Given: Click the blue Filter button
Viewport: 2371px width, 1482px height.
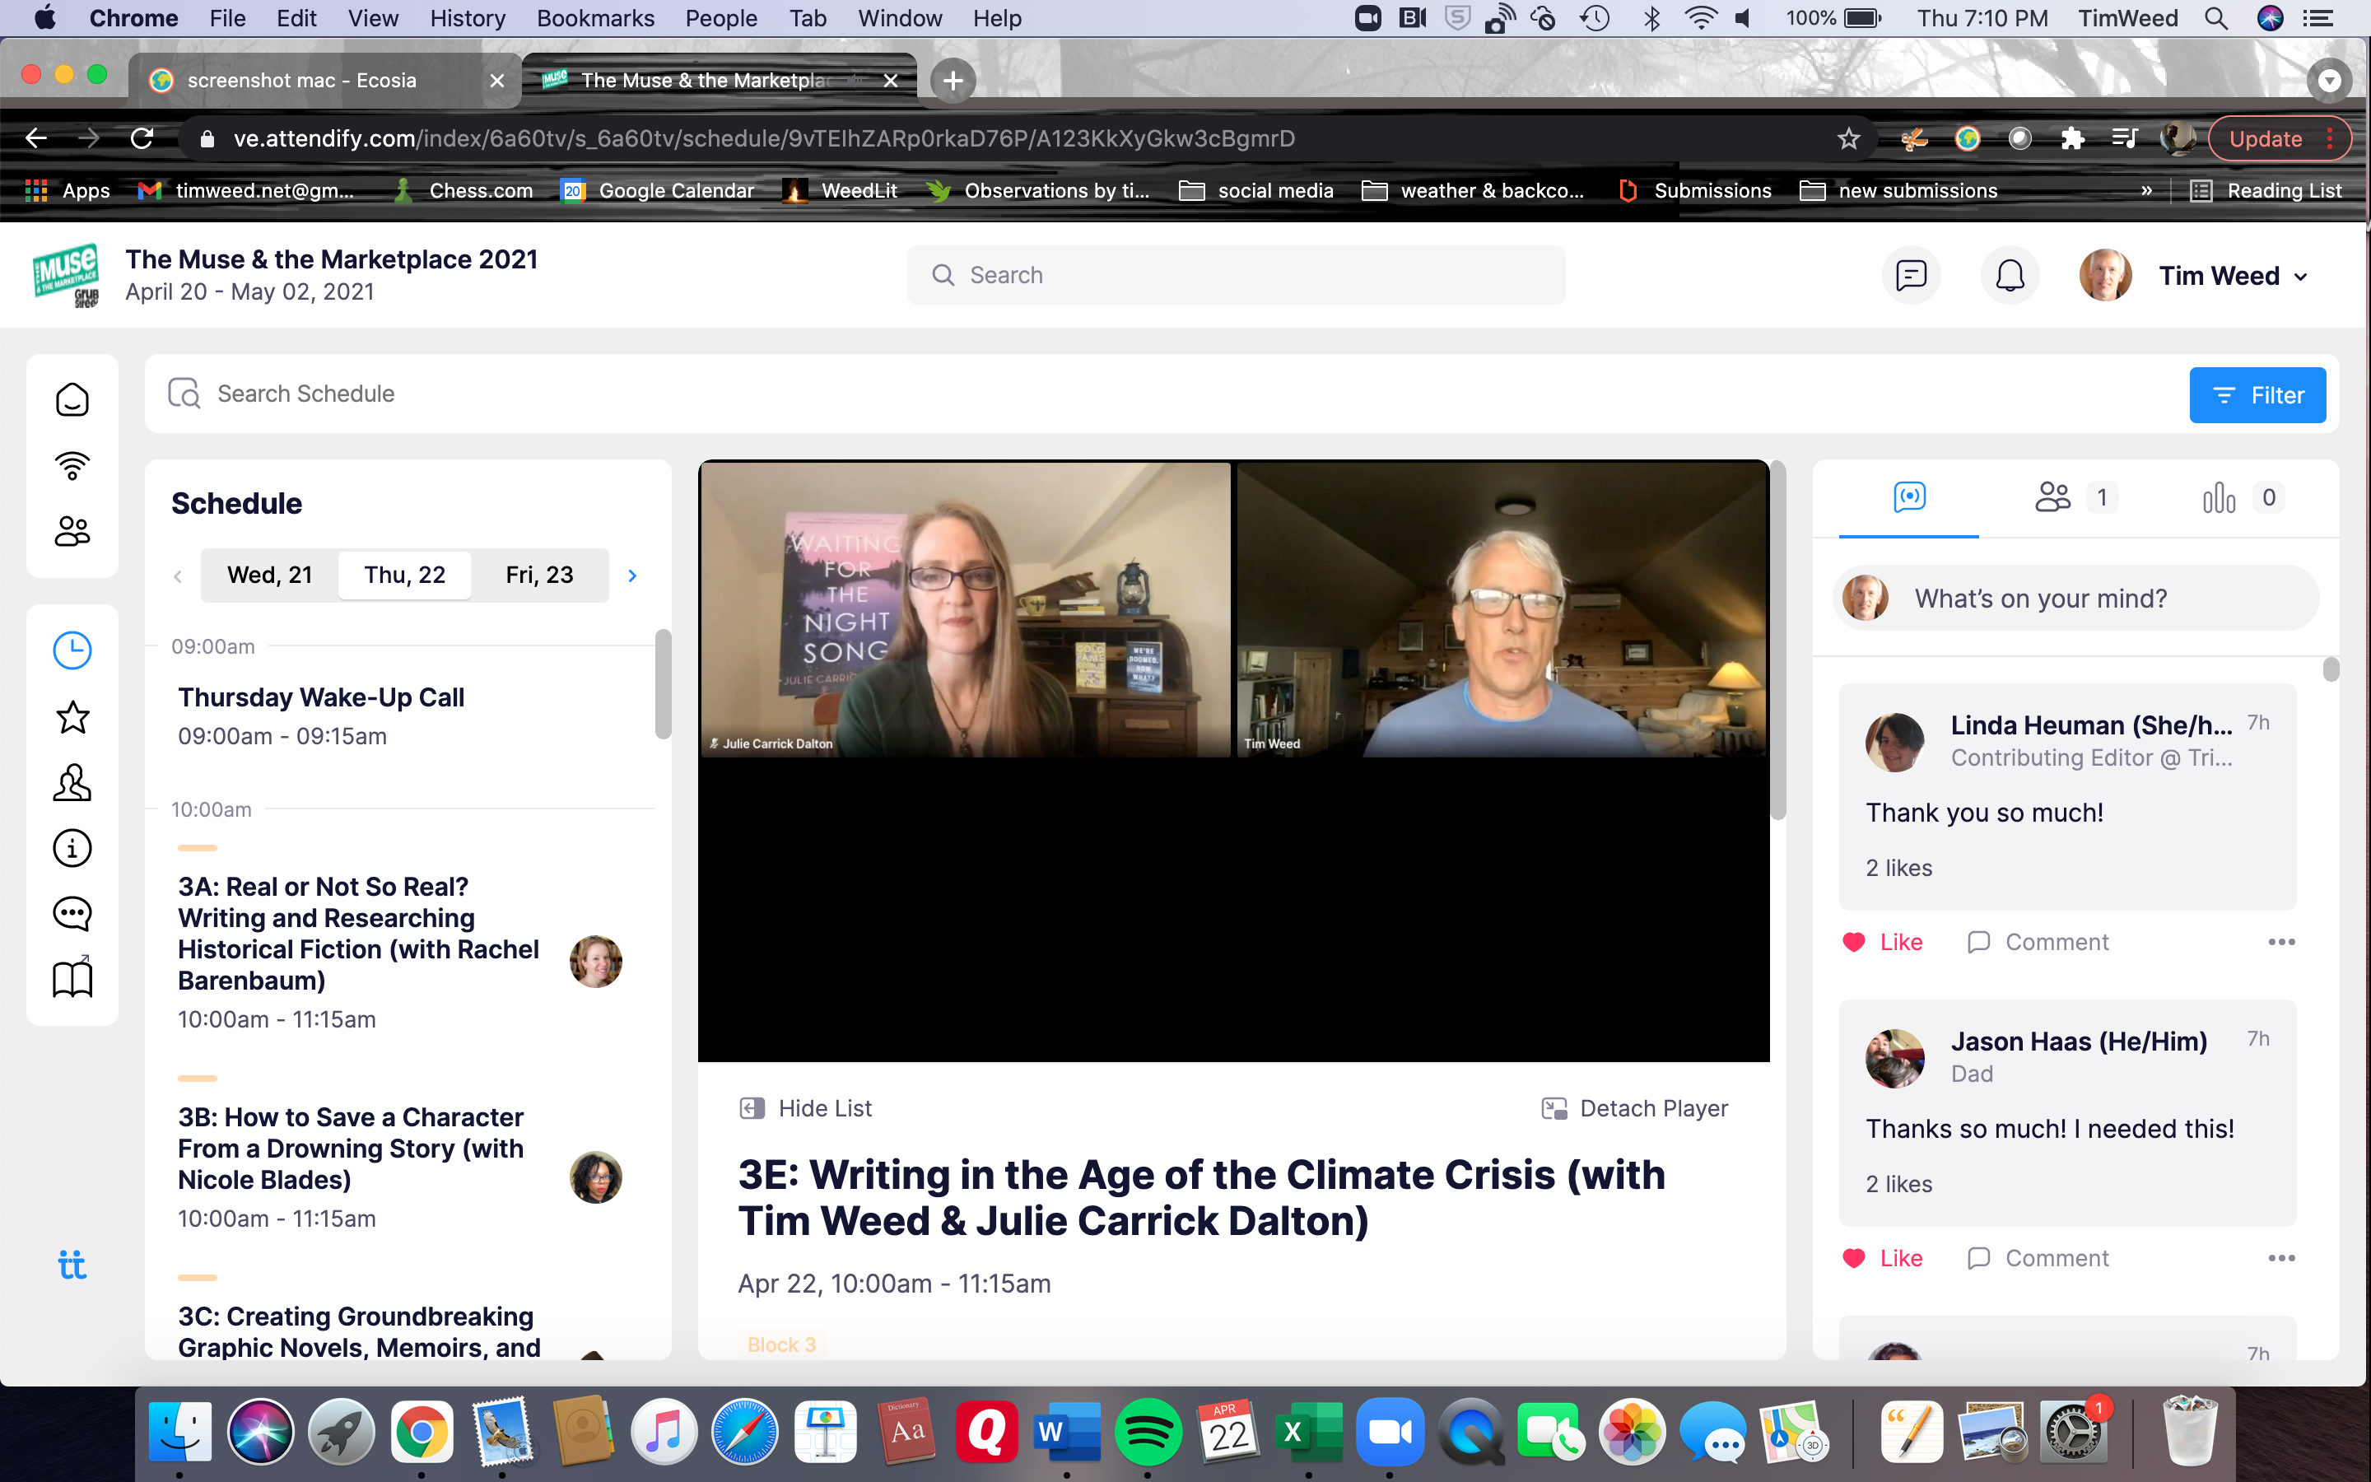Looking at the screenshot, I should [x=2257, y=395].
